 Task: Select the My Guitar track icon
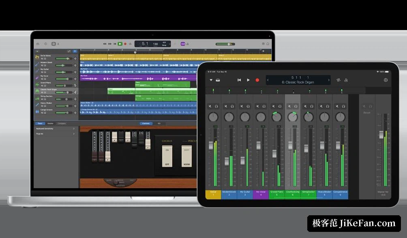(37, 71)
